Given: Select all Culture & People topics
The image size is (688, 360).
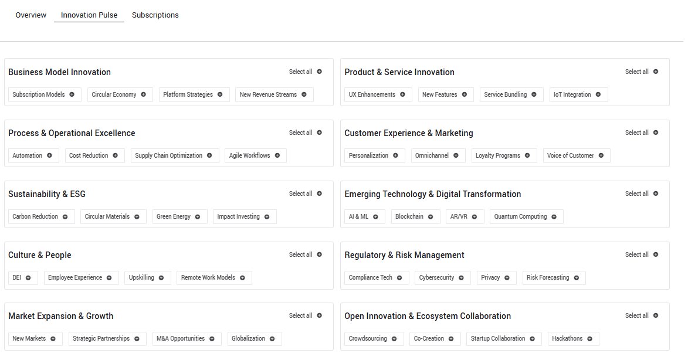Looking at the screenshot, I should (x=306, y=254).
